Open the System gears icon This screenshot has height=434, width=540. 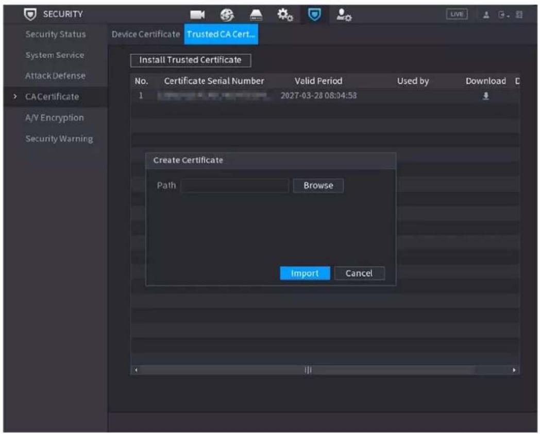coord(285,14)
